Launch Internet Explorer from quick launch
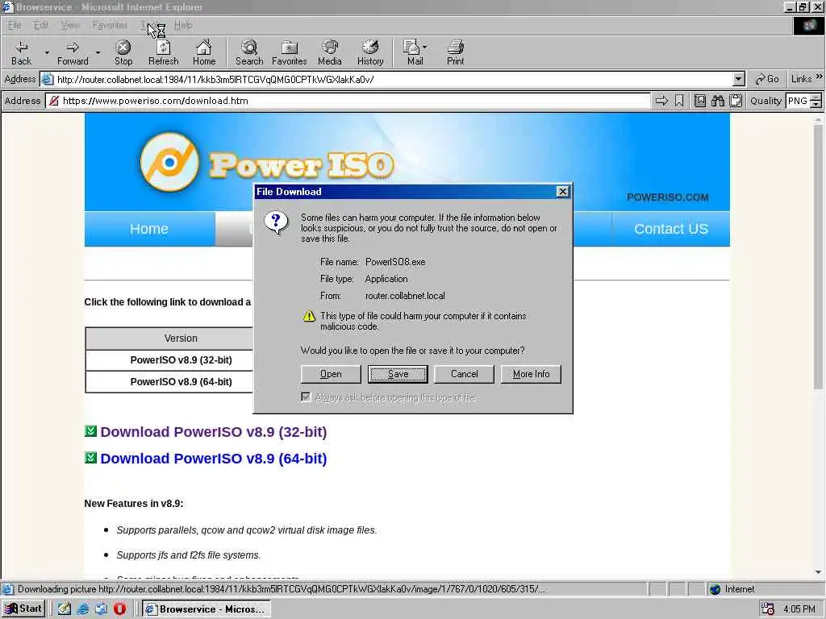 (x=83, y=609)
